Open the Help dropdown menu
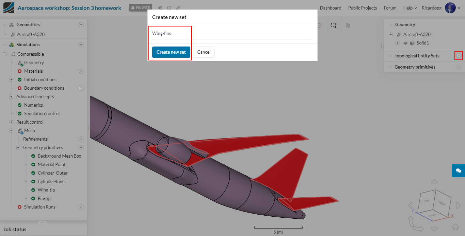465x236 pixels. [410, 8]
